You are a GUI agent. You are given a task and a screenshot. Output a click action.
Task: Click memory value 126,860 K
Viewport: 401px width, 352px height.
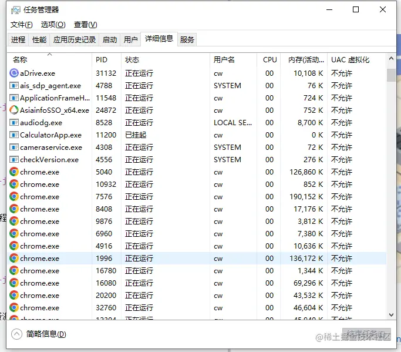point(306,172)
